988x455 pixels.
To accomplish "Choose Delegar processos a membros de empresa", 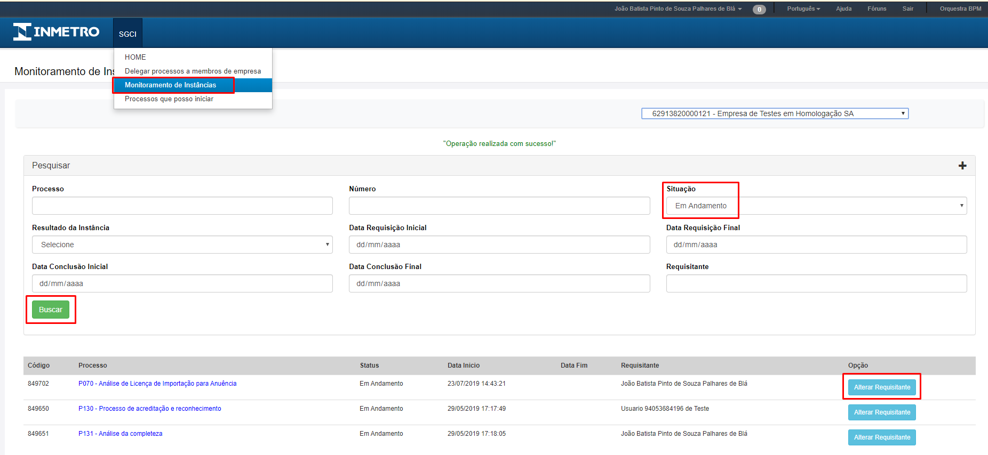I will pos(193,71).
